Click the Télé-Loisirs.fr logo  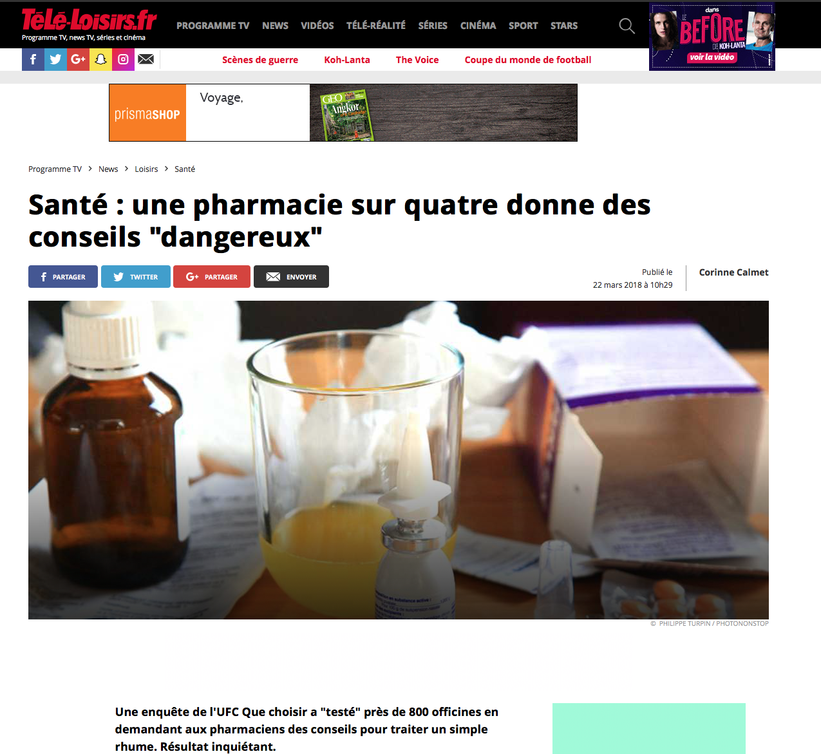tap(89, 24)
